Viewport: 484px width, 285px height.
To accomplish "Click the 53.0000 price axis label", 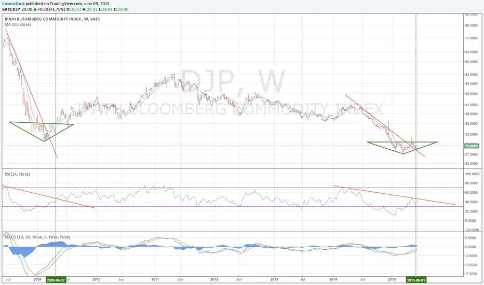I will pos(472,75).
